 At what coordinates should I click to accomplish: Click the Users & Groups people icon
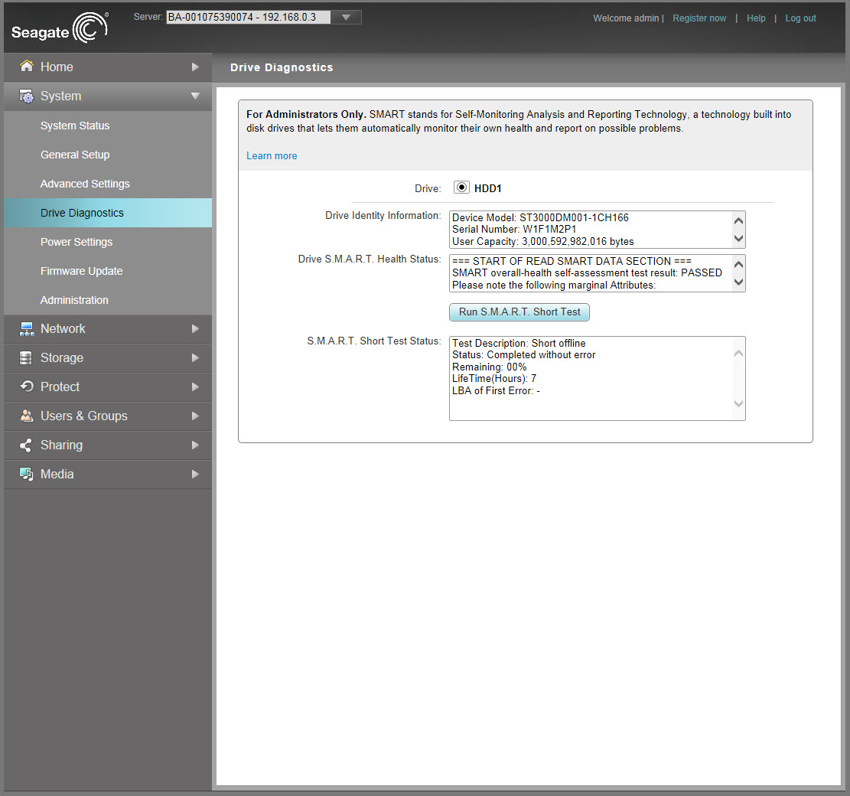27,416
